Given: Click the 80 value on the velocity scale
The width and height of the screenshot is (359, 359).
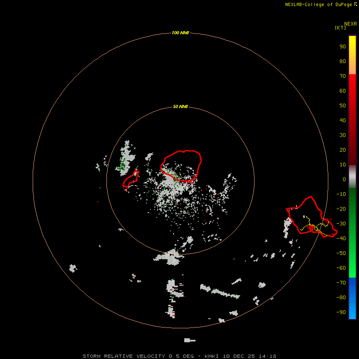Looking at the screenshot, I should 343,61.
